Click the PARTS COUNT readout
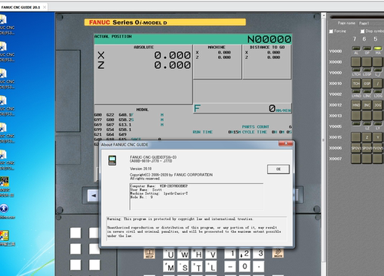This screenshot has width=384, height=276. 266,127
